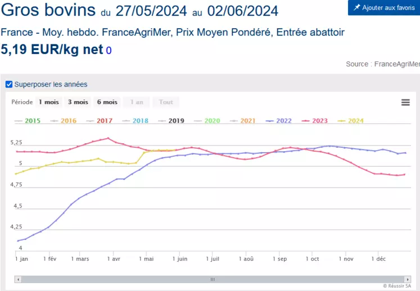This screenshot has height=291, width=420.
Task: Click the 5,19 EUR/kg net price
Action: (x=52, y=49)
